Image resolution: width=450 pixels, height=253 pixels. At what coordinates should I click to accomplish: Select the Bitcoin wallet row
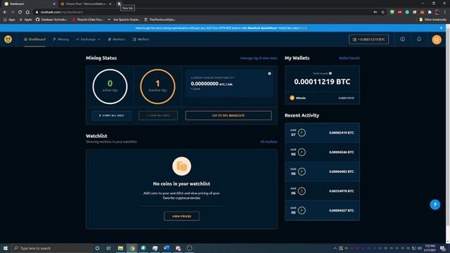pos(322,98)
